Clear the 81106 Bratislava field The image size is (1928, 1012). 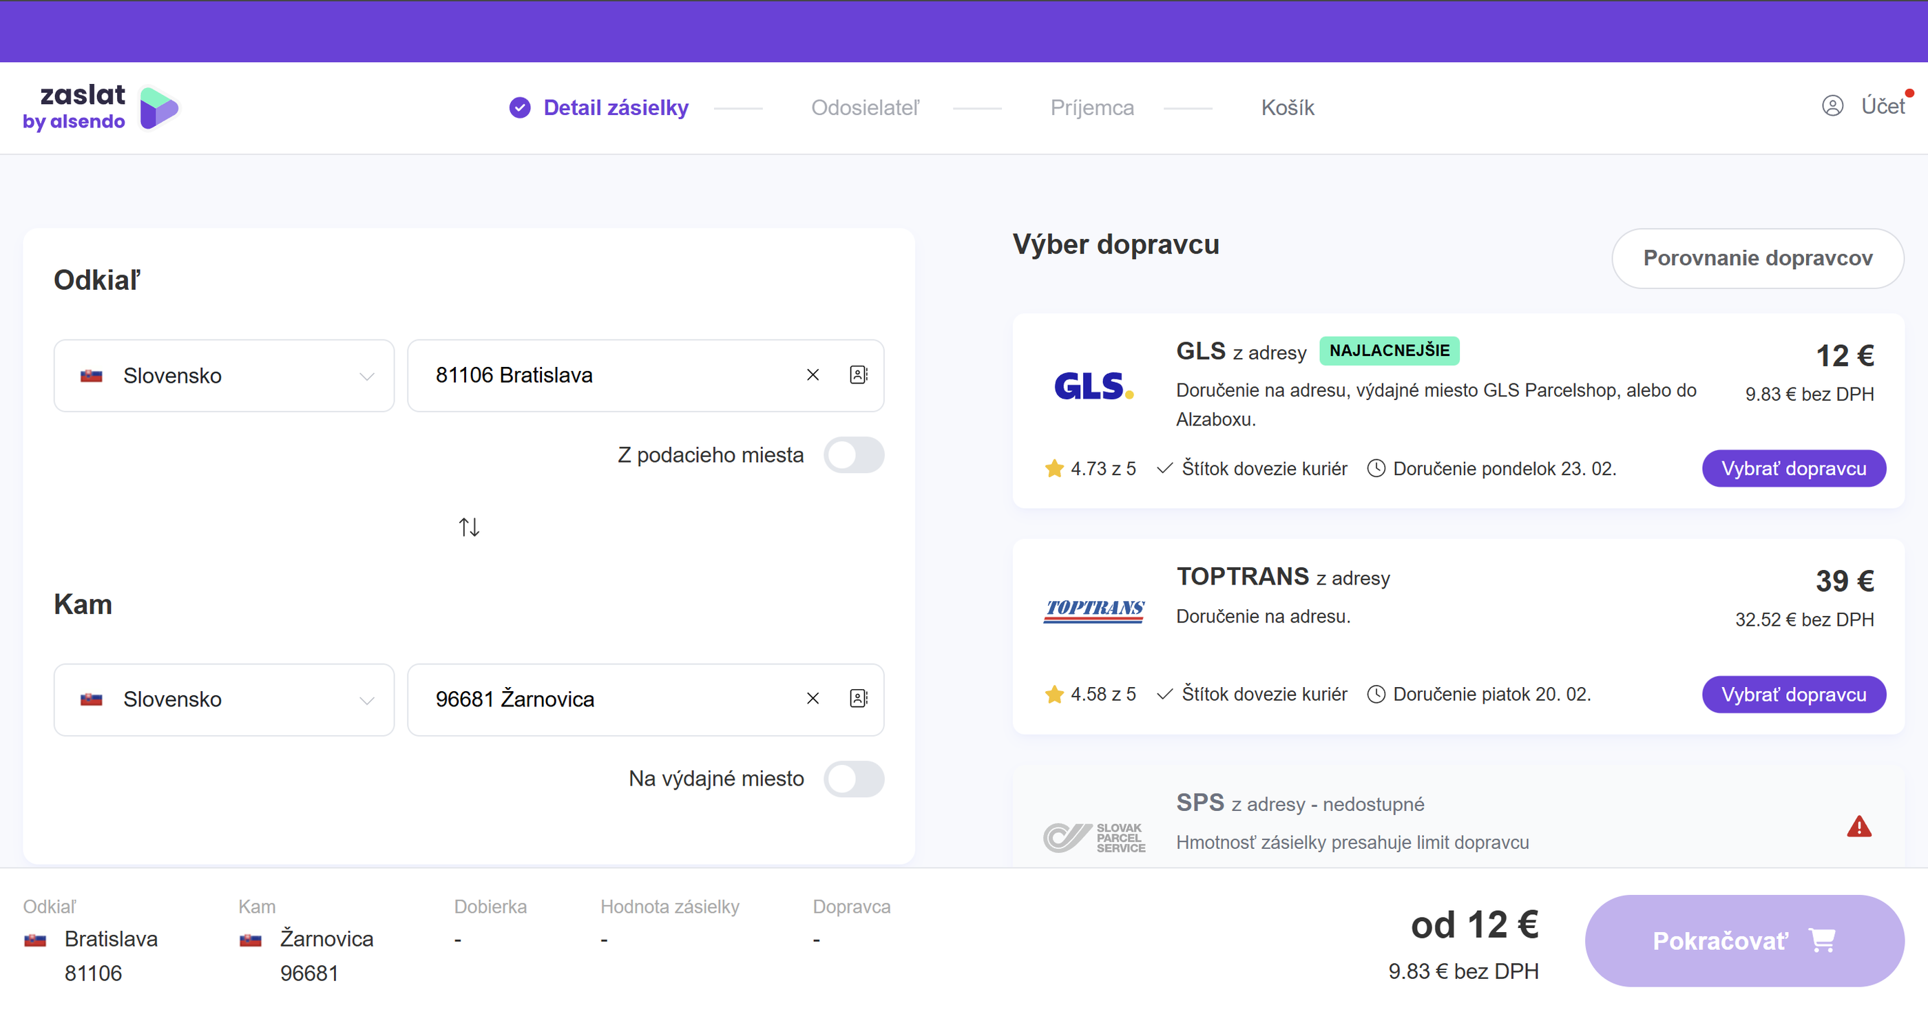813,375
